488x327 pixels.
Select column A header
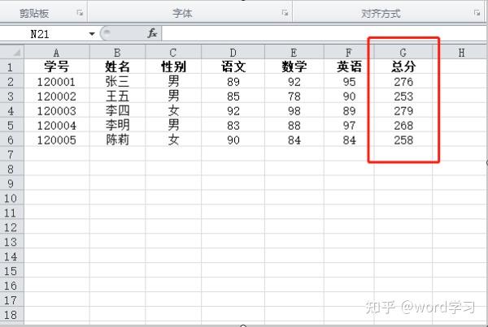click(x=57, y=52)
